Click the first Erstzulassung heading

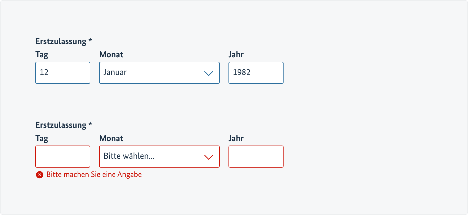coord(60,41)
